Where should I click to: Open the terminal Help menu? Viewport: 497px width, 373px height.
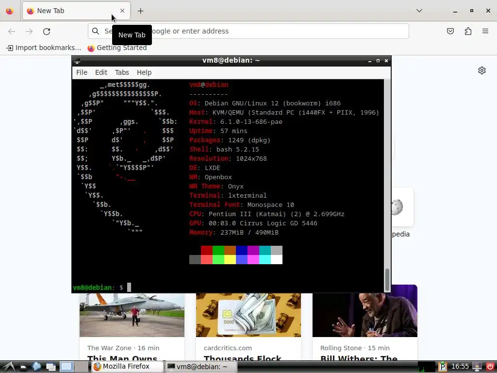[144, 72]
